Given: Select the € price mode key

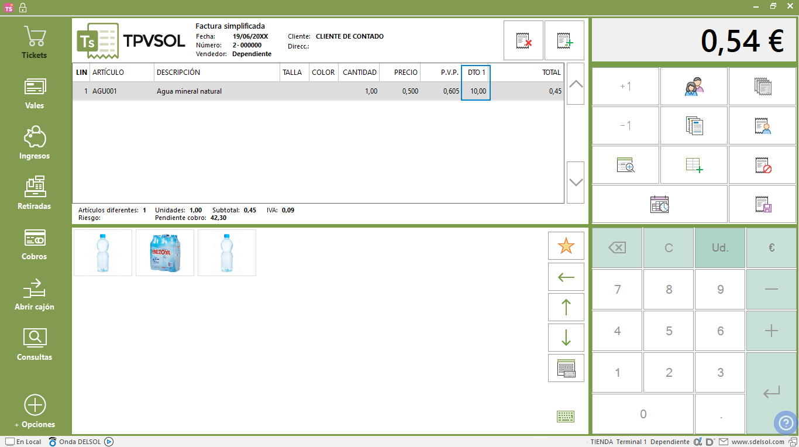Looking at the screenshot, I should (772, 247).
